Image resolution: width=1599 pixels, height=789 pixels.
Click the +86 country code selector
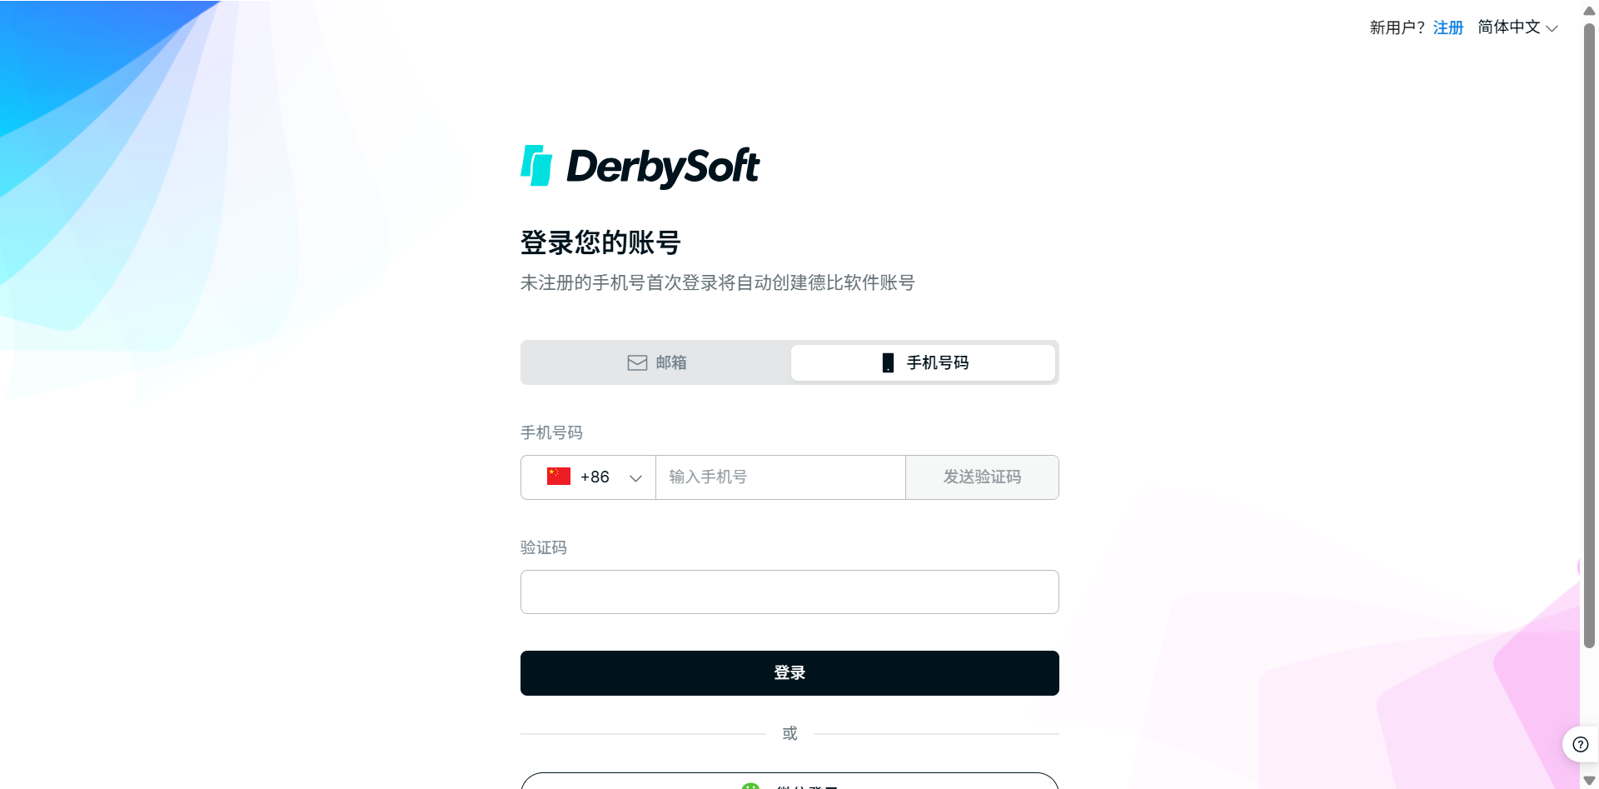[589, 477]
